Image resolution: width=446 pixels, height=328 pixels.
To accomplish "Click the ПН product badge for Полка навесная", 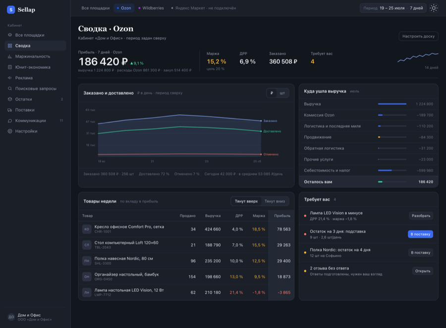I will [87, 261].
